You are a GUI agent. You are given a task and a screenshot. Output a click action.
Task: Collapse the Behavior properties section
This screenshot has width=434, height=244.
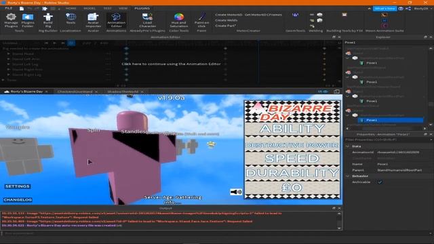click(x=348, y=176)
